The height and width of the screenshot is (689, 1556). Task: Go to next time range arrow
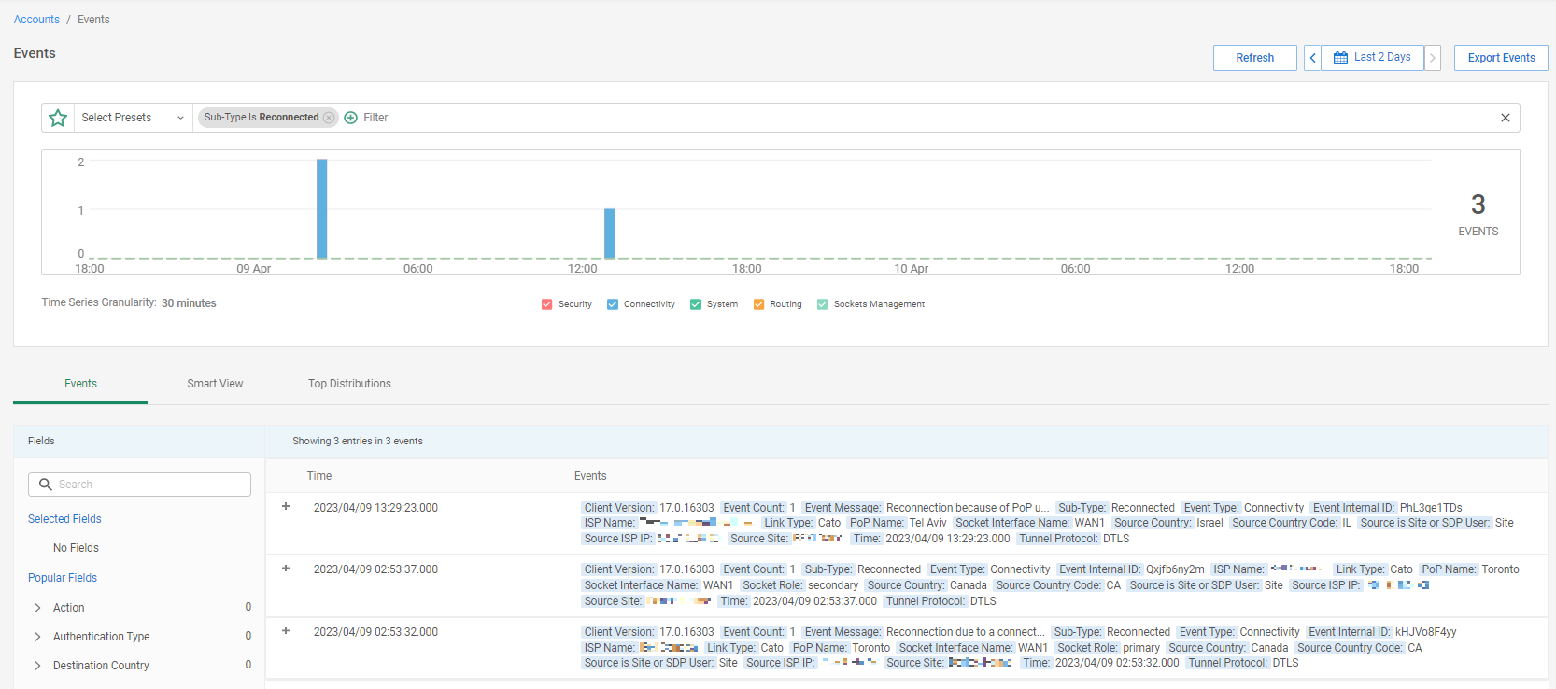click(1433, 58)
